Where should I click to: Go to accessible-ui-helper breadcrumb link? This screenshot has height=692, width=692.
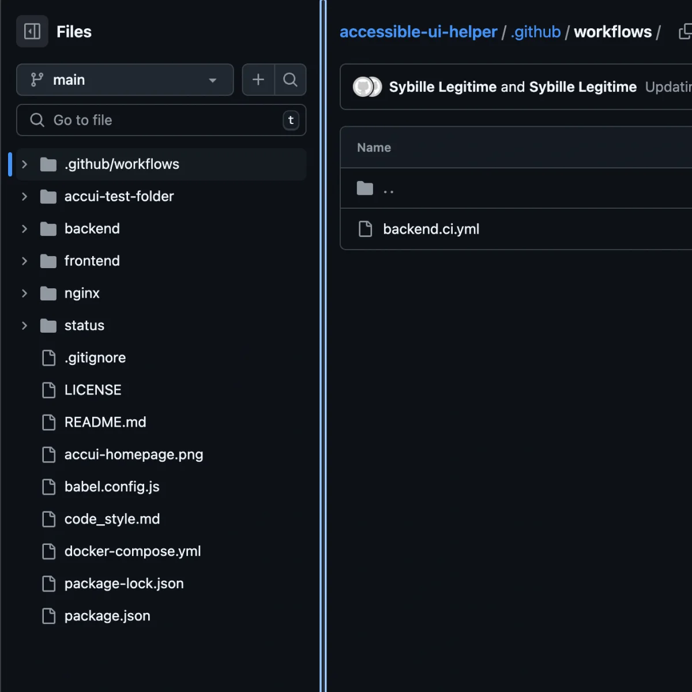click(418, 32)
